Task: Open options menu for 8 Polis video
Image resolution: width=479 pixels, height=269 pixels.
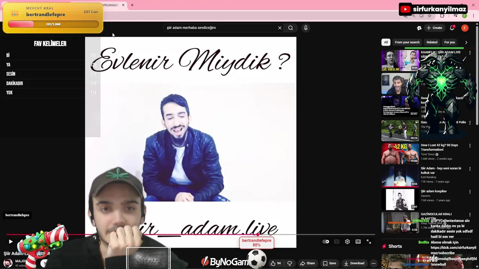Action: (470, 123)
